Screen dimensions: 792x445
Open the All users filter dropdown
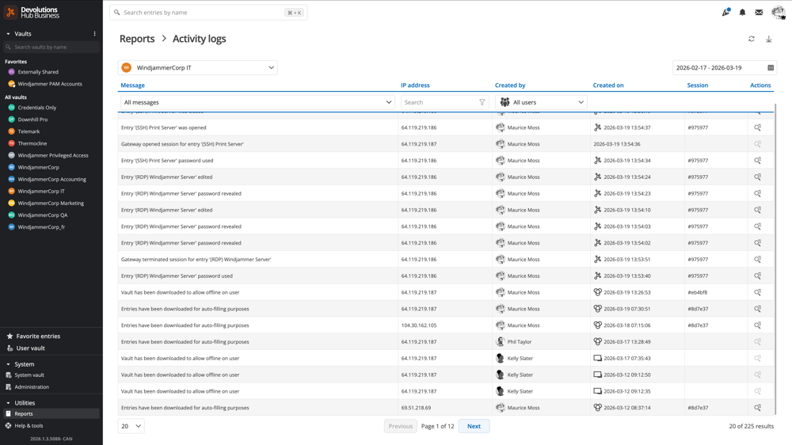point(540,102)
